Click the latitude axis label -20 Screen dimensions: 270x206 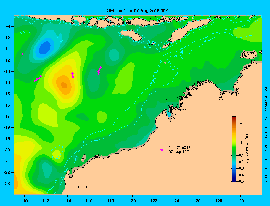click(7, 150)
